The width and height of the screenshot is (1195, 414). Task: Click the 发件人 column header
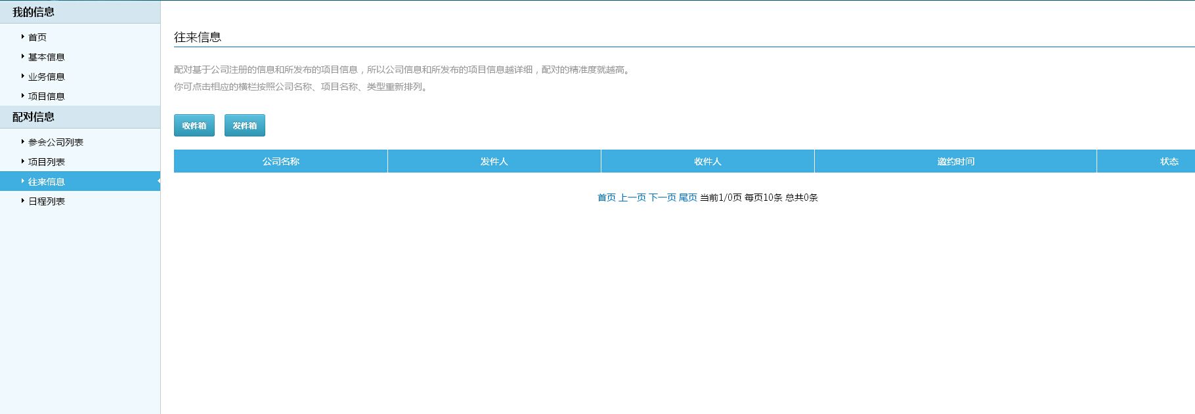pos(494,161)
